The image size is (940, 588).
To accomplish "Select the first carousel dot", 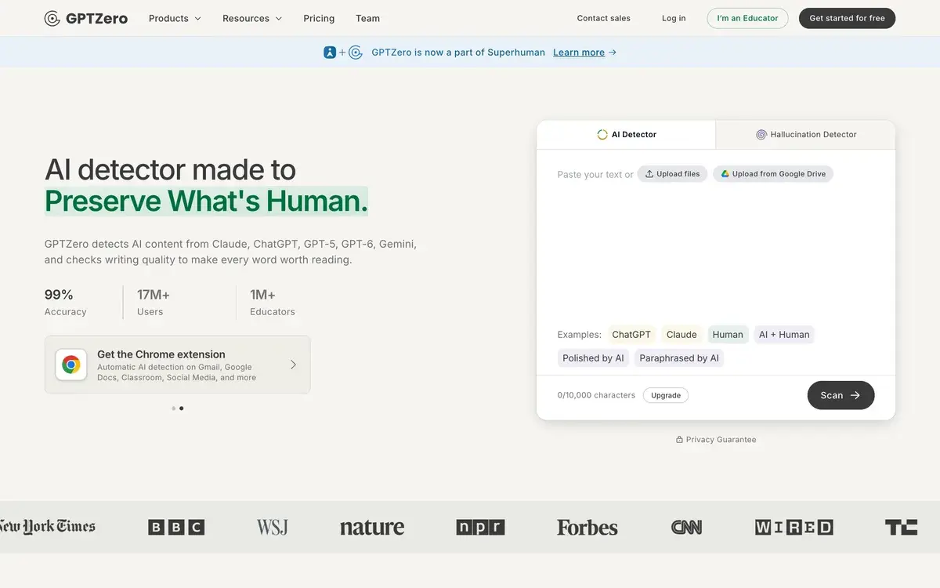I will point(173,408).
